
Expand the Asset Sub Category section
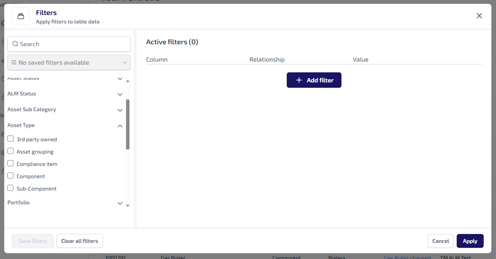120,110
